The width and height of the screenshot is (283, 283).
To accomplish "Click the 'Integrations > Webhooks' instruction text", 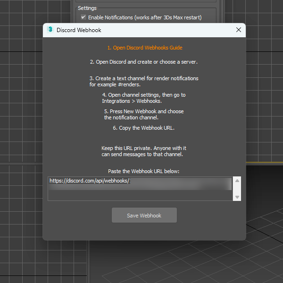I will click(x=132, y=101).
